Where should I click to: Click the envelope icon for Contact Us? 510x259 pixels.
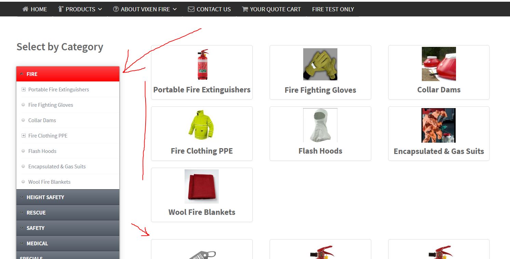pyautogui.click(x=191, y=9)
